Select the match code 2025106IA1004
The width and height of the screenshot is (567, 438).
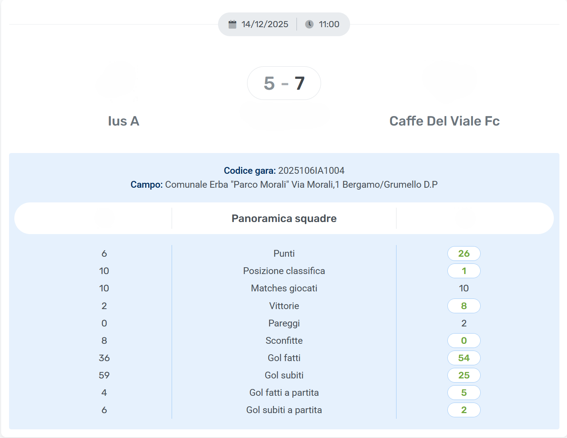point(311,170)
